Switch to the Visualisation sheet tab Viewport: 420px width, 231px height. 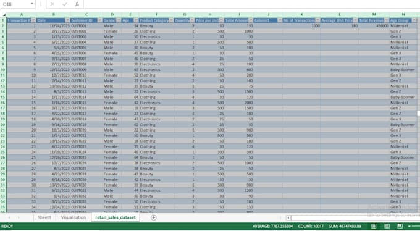73,217
